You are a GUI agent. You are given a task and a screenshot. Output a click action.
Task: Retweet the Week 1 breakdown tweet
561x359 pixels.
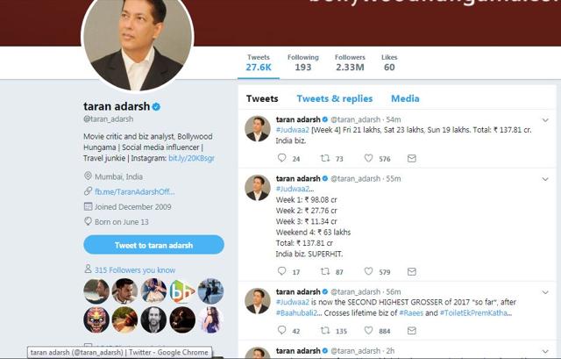(325, 271)
